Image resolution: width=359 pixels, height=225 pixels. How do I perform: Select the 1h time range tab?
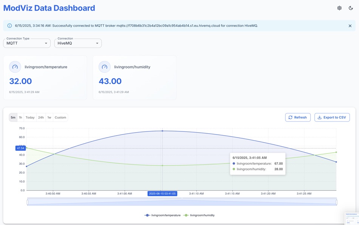tap(20, 117)
